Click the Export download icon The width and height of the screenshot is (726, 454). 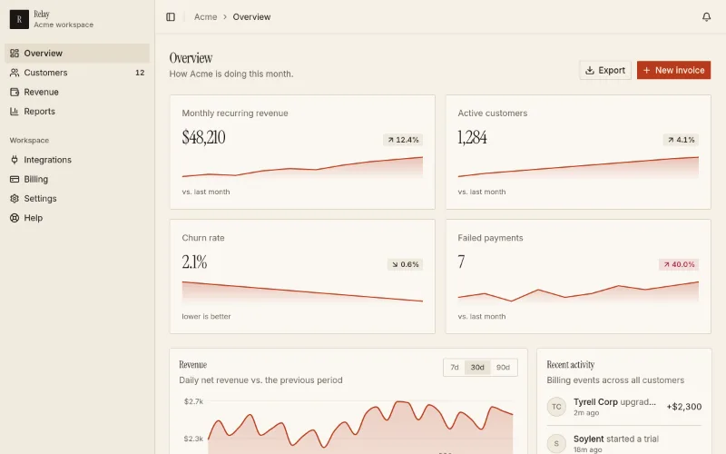(589, 71)
